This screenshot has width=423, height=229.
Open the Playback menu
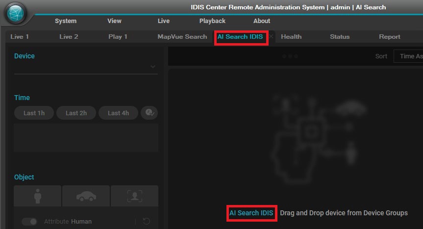click(212, 21)
